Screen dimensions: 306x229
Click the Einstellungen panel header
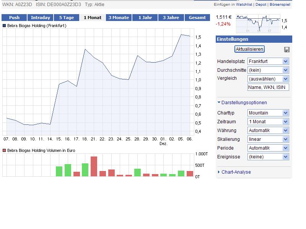click(254, 39)
